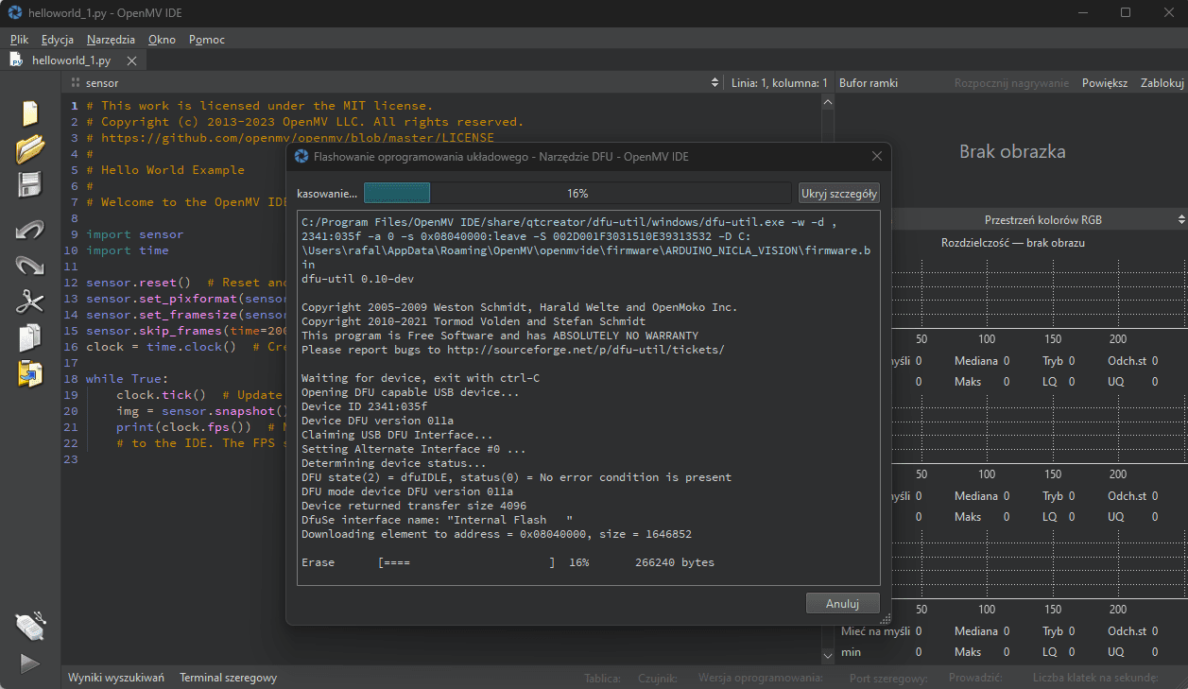Click the Anuluj button
Viewport: 1188px width, 689px height.
[843, 603]
